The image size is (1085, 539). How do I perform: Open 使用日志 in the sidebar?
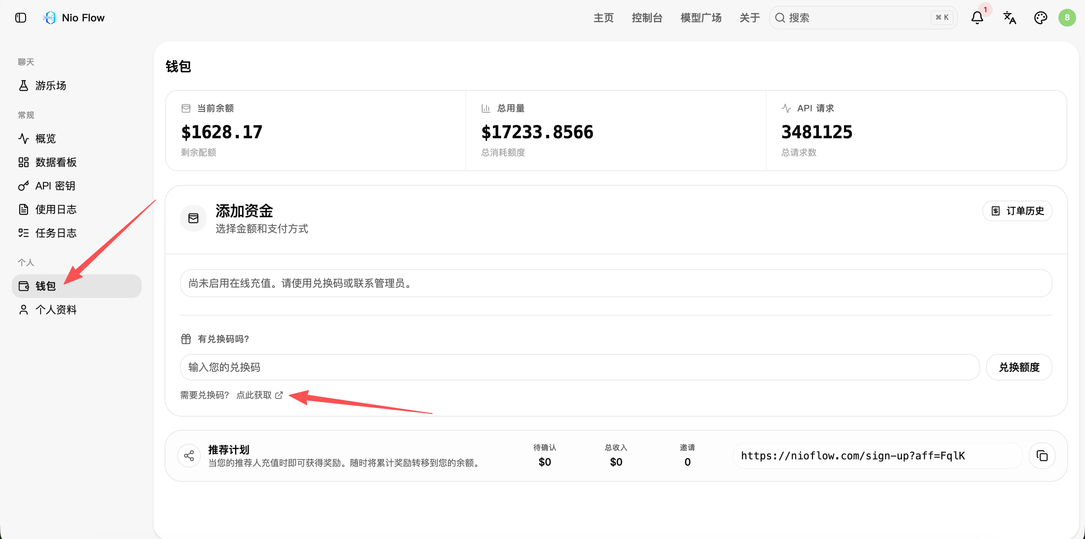click(77, 209)
